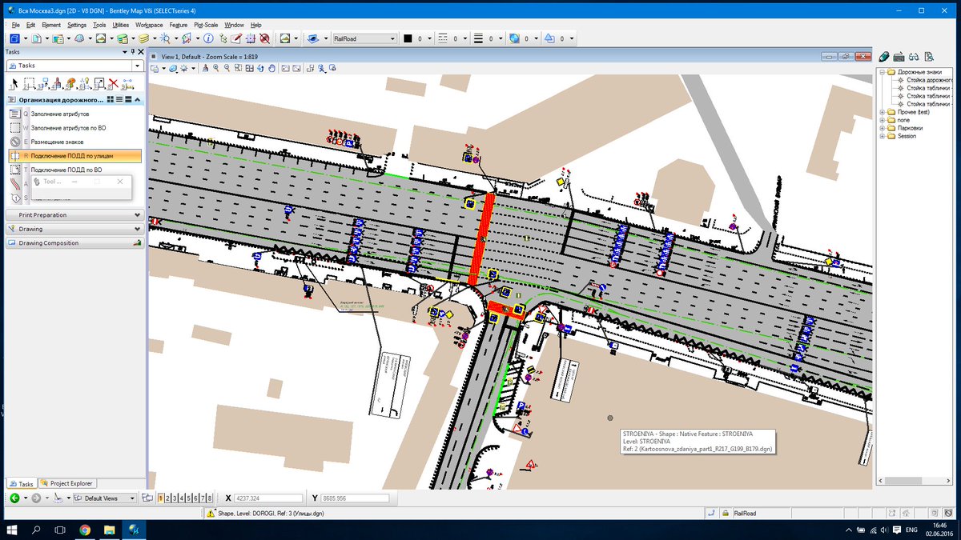Toggle view number 3 button
Viewport: 961px width, 540px height.
[x=174, y=498]
